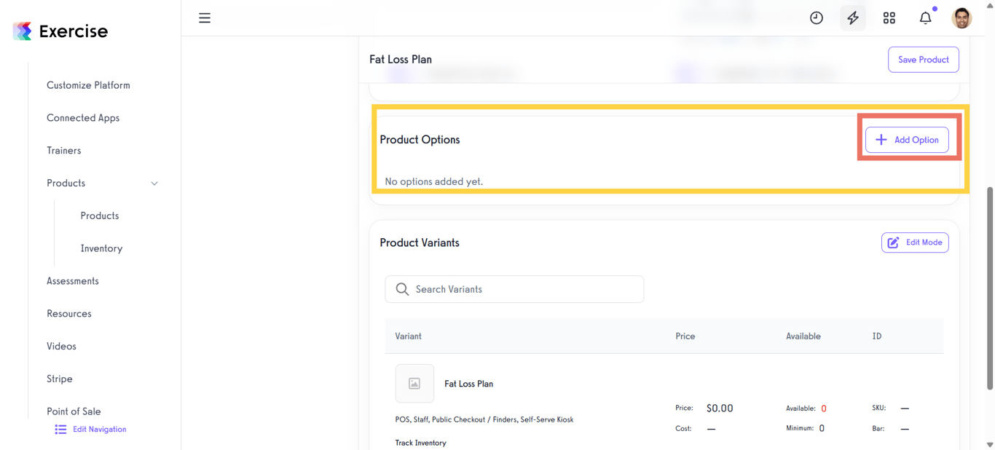Open the apps grid icon in header
The image size is (995, 450).
(889, 17)
